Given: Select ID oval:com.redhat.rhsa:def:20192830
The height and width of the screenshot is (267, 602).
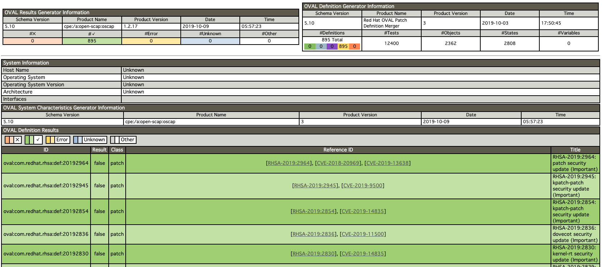Looking at the screenshot, I should click(46, 254).
